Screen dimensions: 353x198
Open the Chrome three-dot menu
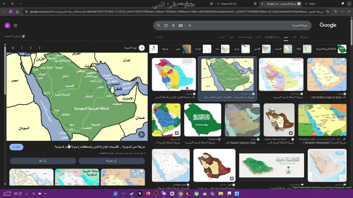[x=3, y=12]
